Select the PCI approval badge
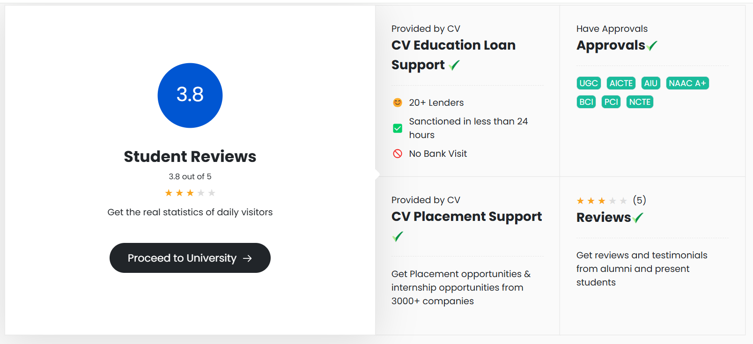This screenshot has height=344, width=753. tap(611, 102)
